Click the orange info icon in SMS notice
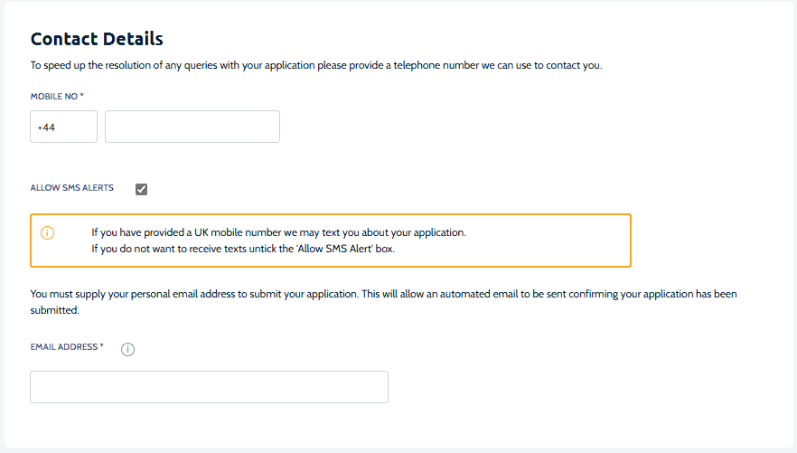Image resolution: width=797 pixels, height=453 pixels. 48,232
